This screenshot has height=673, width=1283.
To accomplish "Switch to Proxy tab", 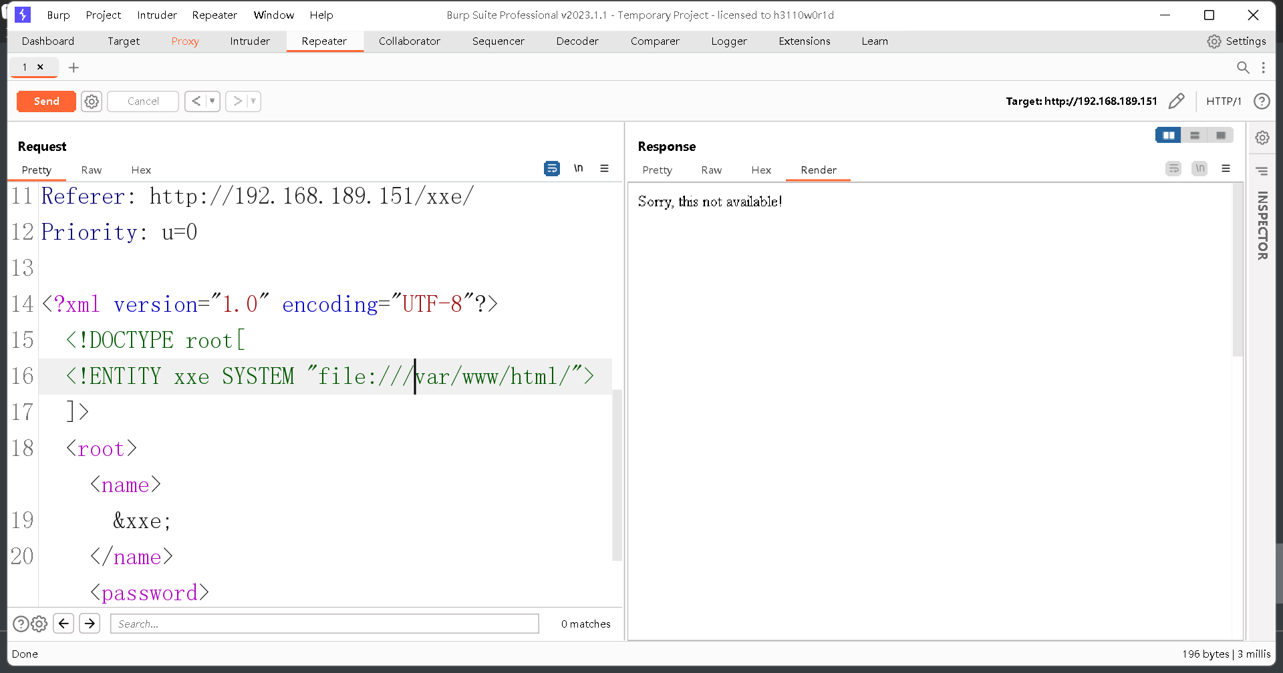I will [185, 41].
